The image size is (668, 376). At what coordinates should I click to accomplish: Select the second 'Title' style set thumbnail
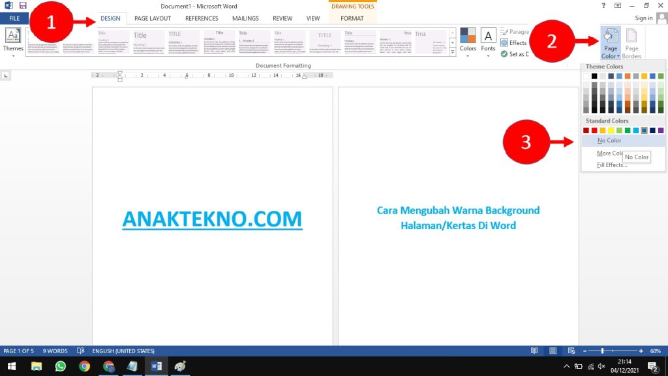[148, 42]
